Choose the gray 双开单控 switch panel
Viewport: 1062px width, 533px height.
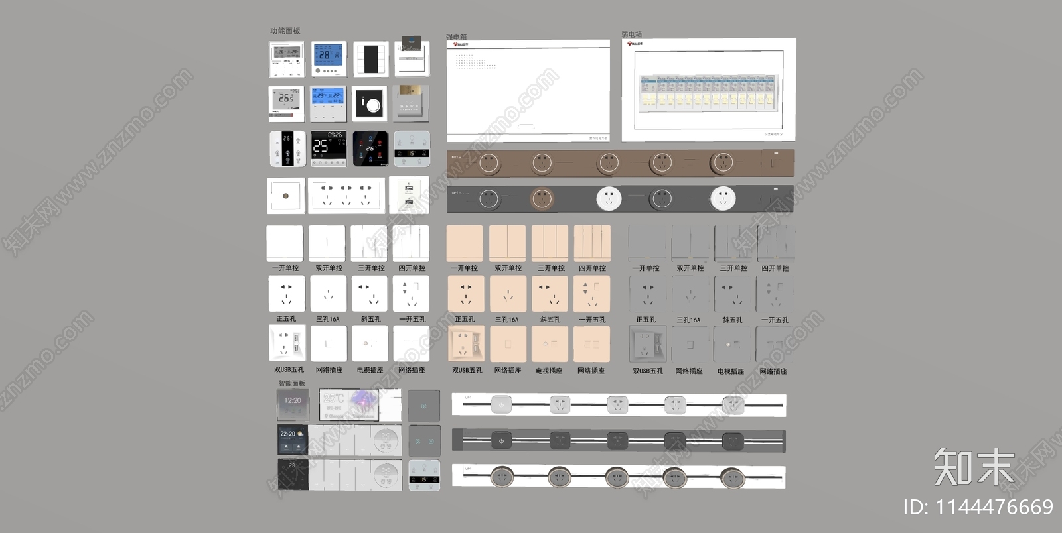(x=690, y=243)
